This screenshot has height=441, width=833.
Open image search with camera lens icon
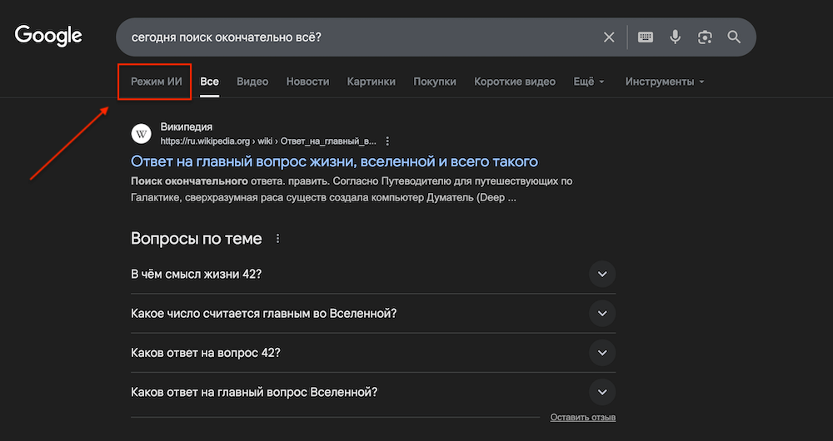(705, 37)
